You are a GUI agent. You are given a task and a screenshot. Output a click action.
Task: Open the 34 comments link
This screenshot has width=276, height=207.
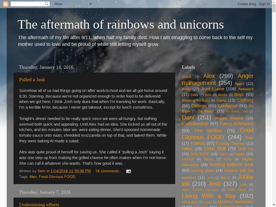coord(107,171)
